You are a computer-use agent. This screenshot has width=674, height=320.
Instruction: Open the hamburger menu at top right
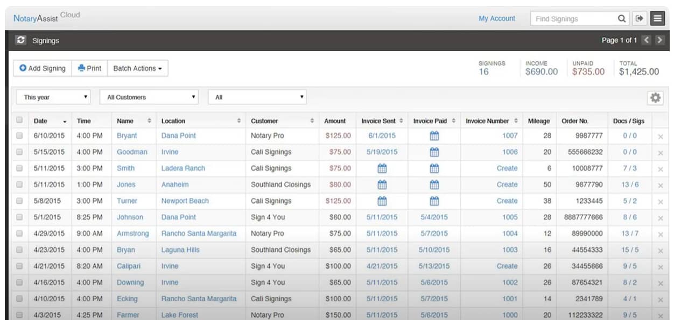(x=658, y=18)
